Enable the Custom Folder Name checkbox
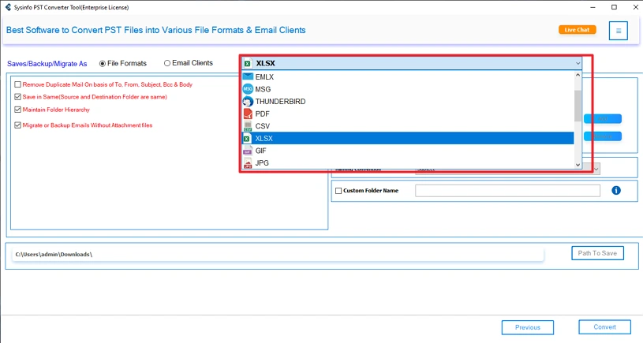 coord(338,191)
